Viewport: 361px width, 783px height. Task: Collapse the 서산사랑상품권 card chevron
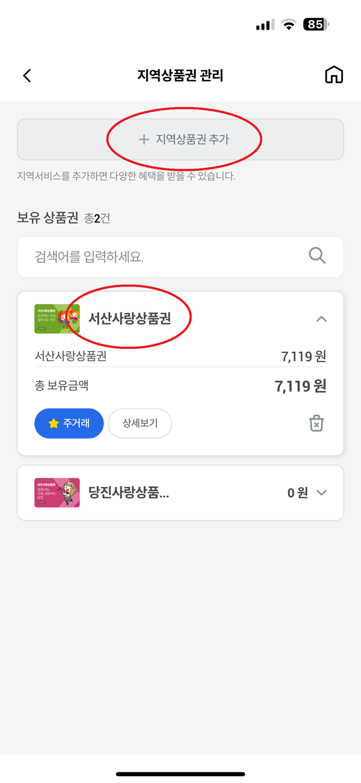coord(321,319)
